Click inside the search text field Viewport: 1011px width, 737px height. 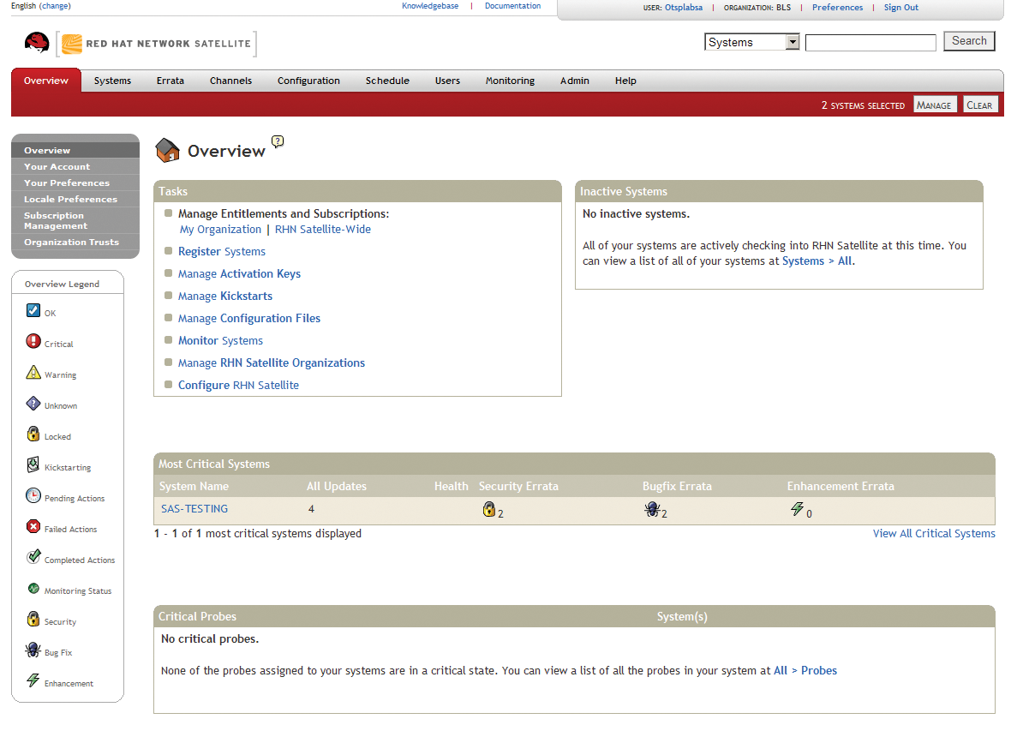coord(870,41)
